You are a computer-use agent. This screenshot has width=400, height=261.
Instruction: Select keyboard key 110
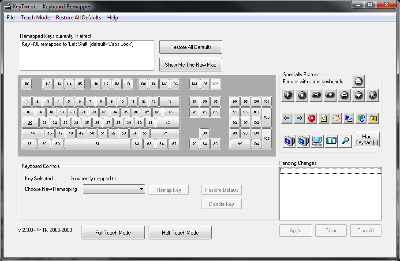click(27, 84)
